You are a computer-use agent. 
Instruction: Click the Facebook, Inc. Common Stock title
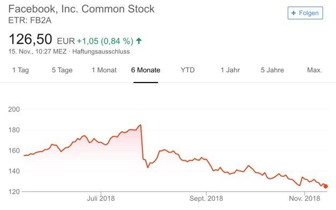(81, 9)
